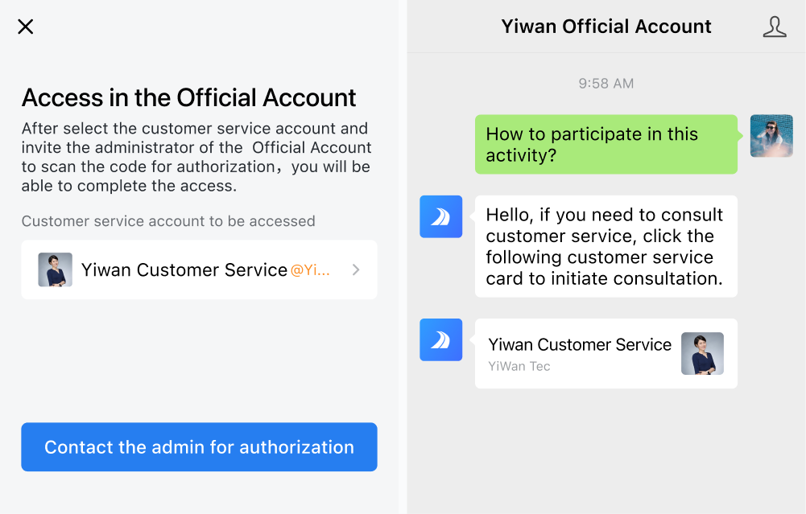Click the blue Yiwan logo beside service card

pyautogui.click(x=440, y=340)
